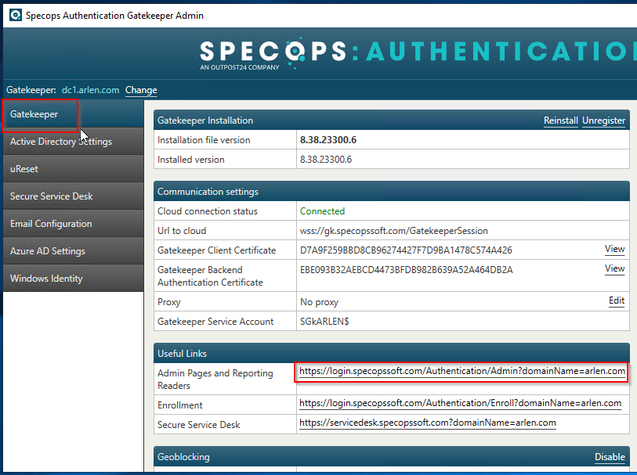Click Reinstall in Gatekeeper Installation header
This screenshot has width=637, height=475.
click(561, 121)
